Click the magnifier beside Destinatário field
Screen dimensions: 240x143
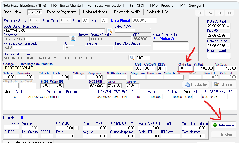click(109, 31)
